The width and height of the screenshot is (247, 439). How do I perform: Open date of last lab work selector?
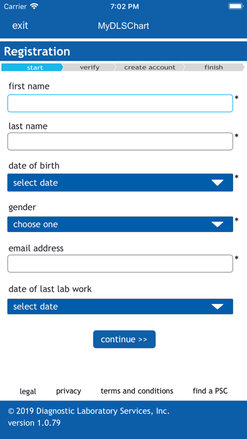point(120,307)
